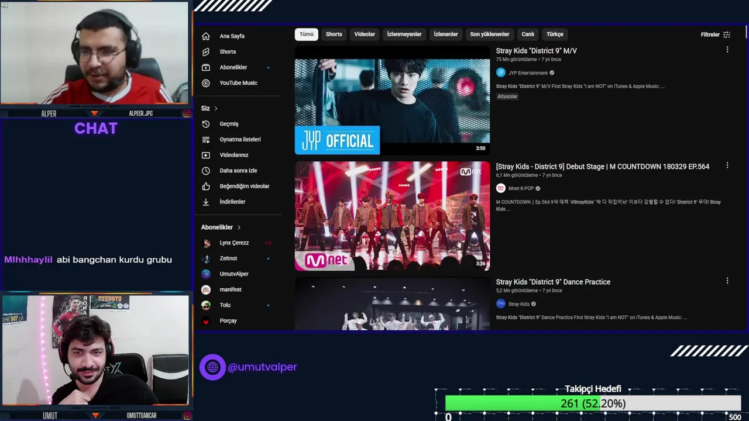Select the Canlı filter chip
Screen dimensions: 749x421
pos(528,34)
